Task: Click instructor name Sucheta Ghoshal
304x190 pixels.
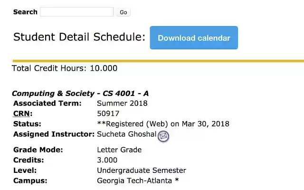Action: [126, 134]
